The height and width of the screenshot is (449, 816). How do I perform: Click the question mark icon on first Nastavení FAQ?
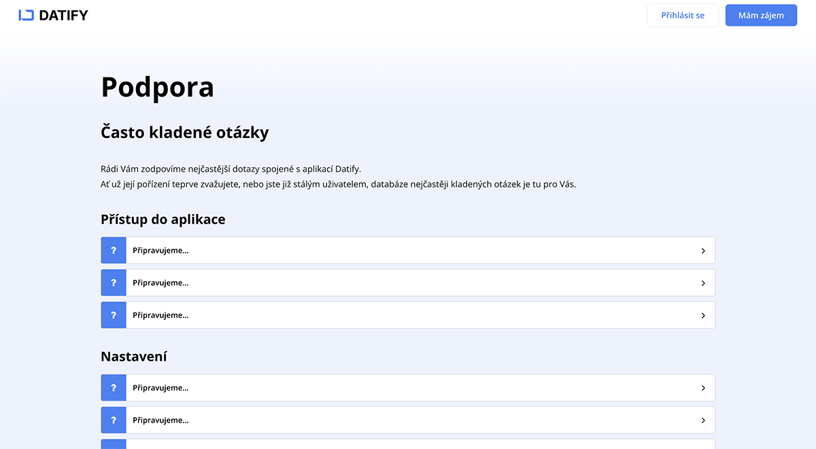coord(113,387)
